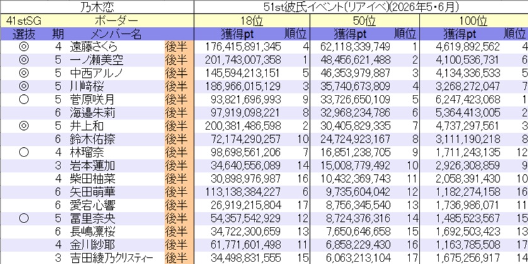The width and height of the screenshot is (528, 264).
Task: Select member name 菅原咲月
Action: (x=92, y=100)
